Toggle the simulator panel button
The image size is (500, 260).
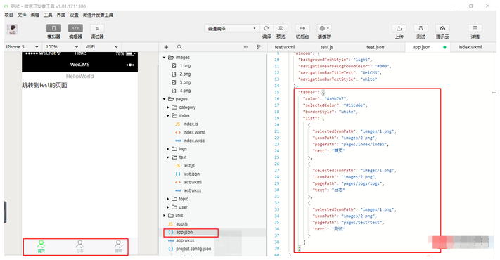tap(53, 28)
